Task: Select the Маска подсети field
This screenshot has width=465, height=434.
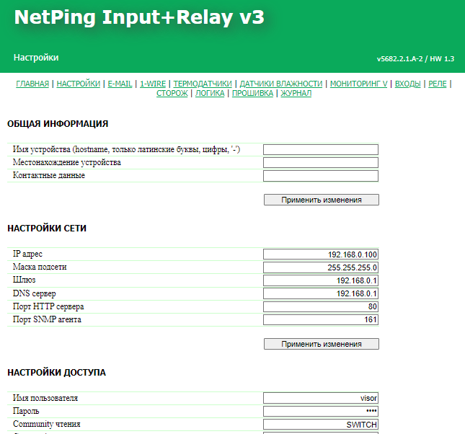Action: click(x=320, y=267)
